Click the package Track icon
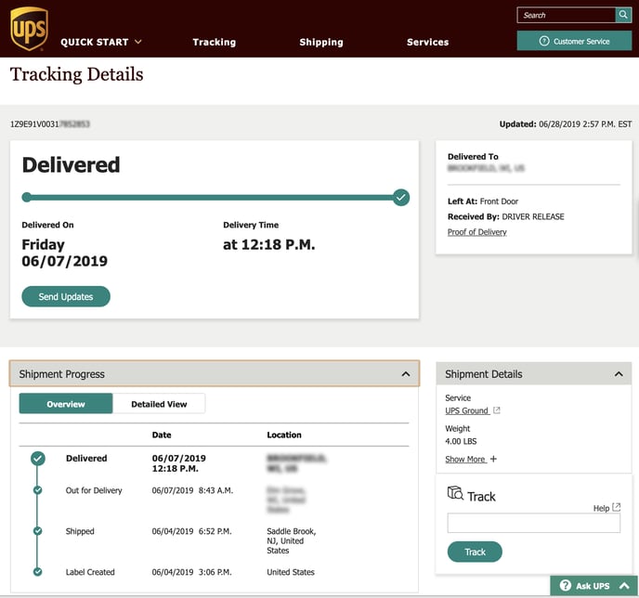639x598 pixels. (455, 493)
